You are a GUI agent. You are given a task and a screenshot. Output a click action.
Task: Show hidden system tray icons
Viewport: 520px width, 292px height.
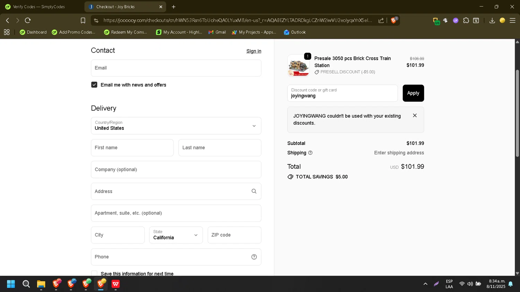(425, 284)
